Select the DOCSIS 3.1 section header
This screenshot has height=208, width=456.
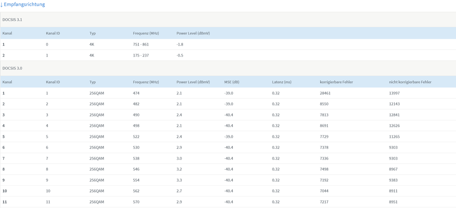(12, 20)
